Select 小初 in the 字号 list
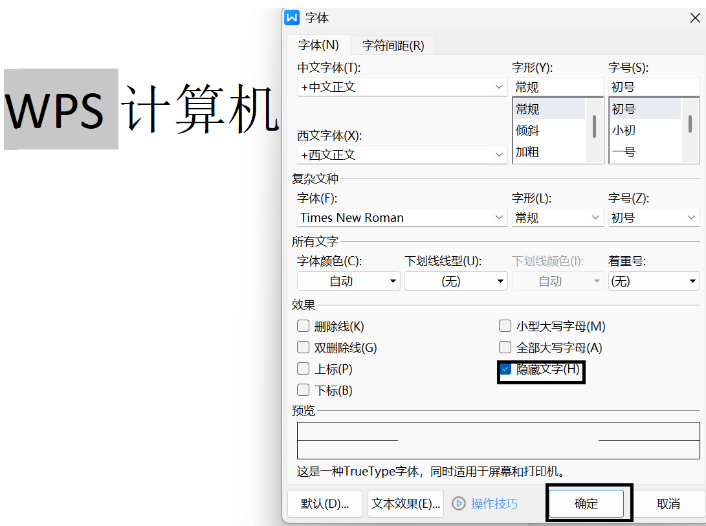Image resolution: width=706 pixels, height=526 pixels. 645,131
